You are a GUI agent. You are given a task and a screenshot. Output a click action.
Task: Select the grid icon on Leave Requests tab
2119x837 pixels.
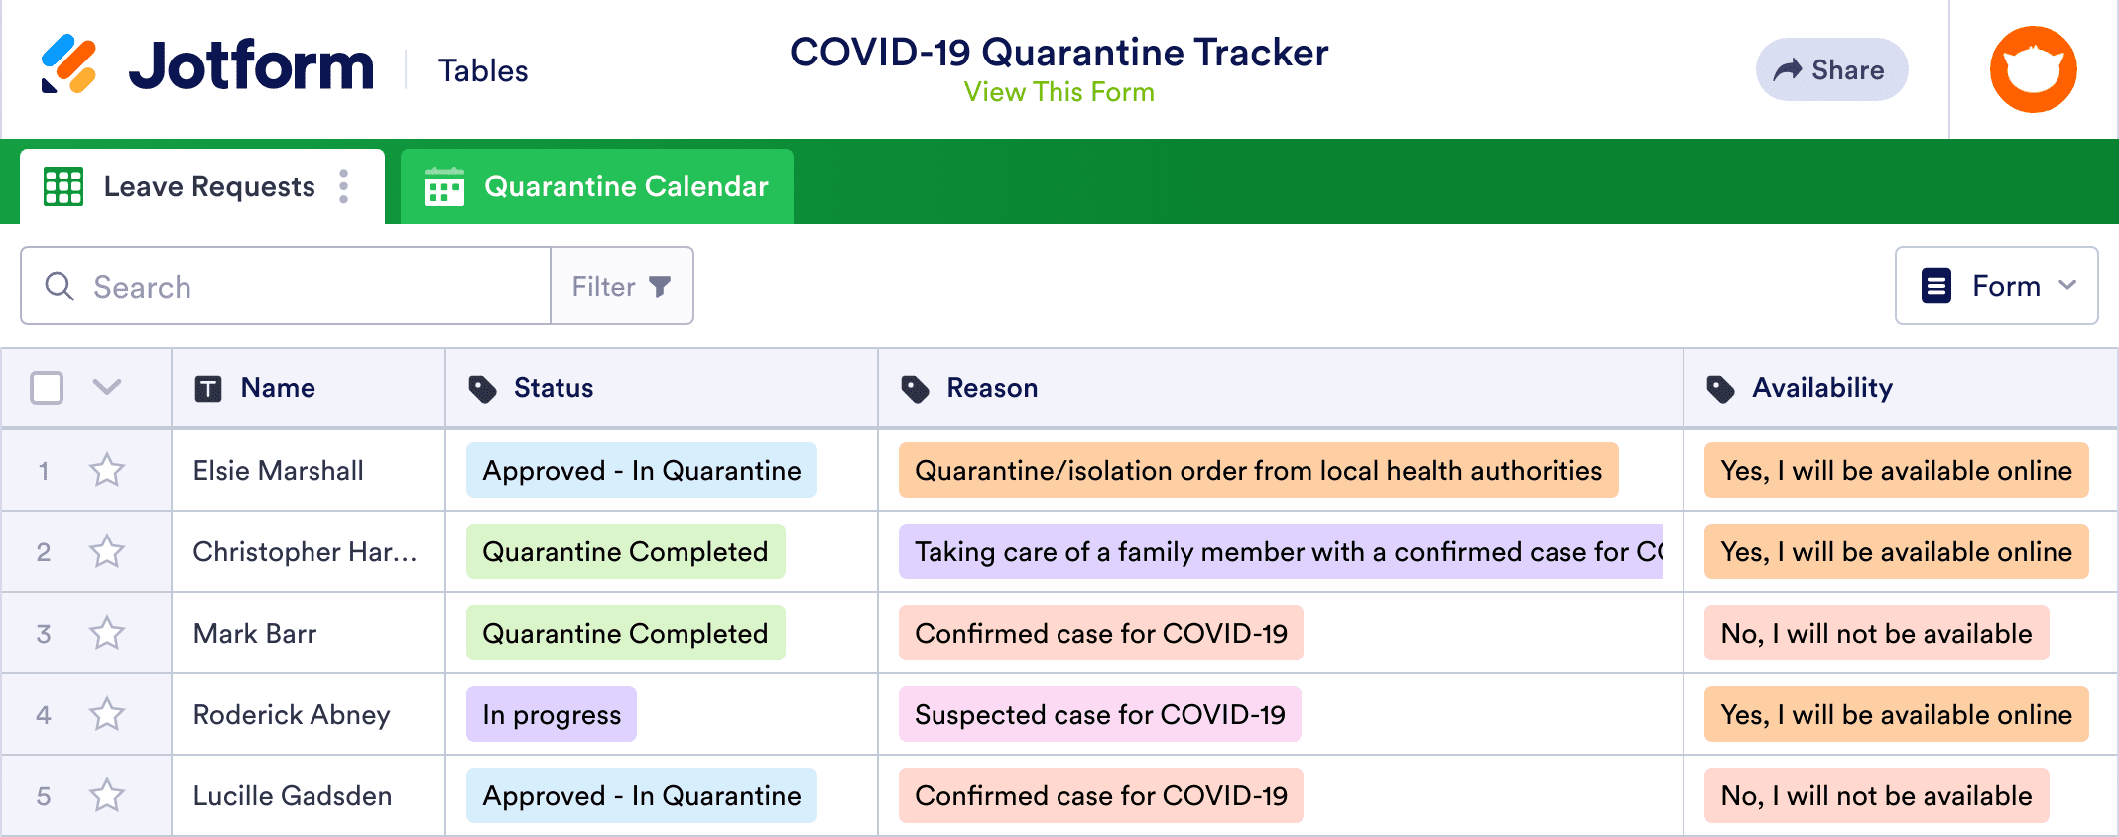coord(62,186)
